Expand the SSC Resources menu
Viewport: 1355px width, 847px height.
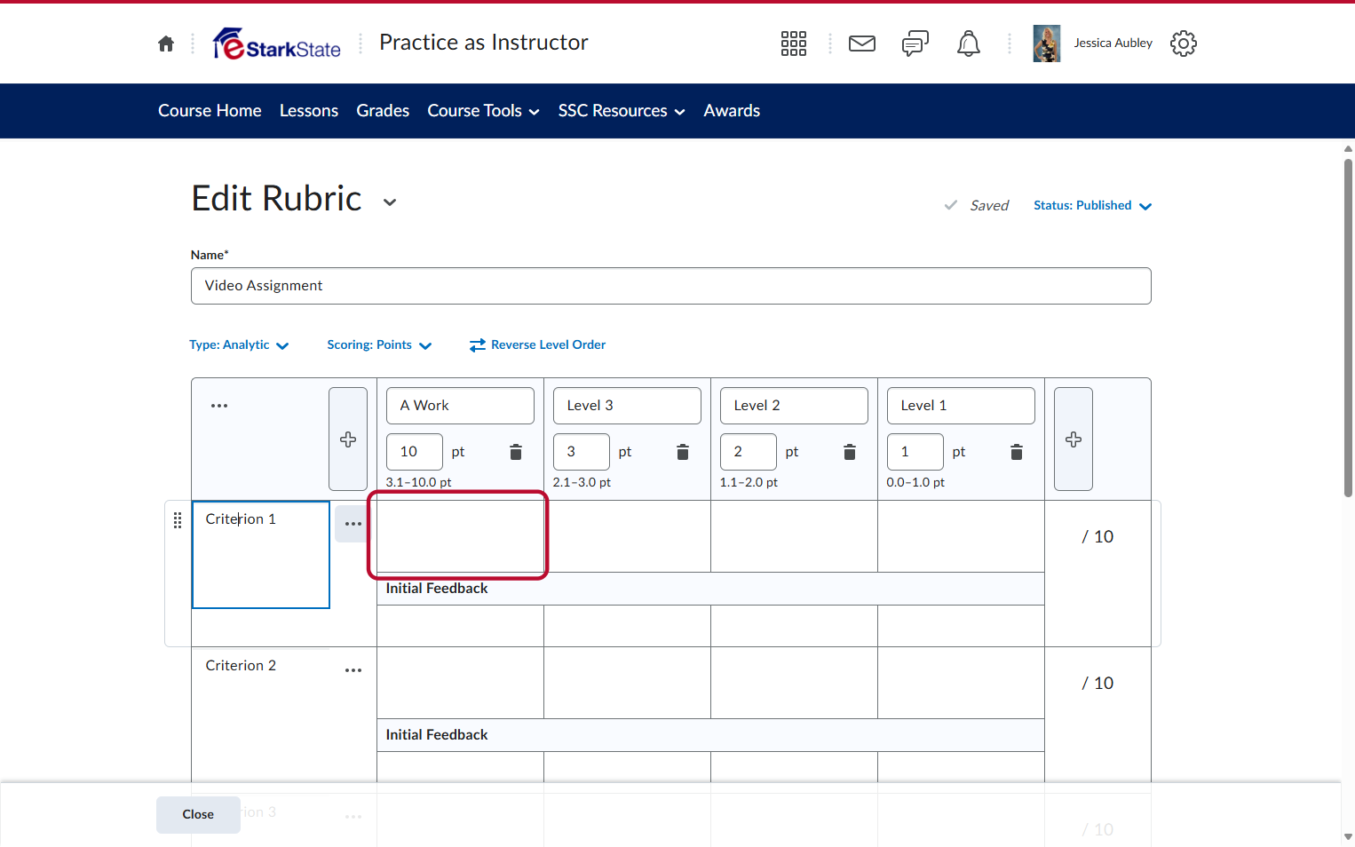click(x=622, y=111)
